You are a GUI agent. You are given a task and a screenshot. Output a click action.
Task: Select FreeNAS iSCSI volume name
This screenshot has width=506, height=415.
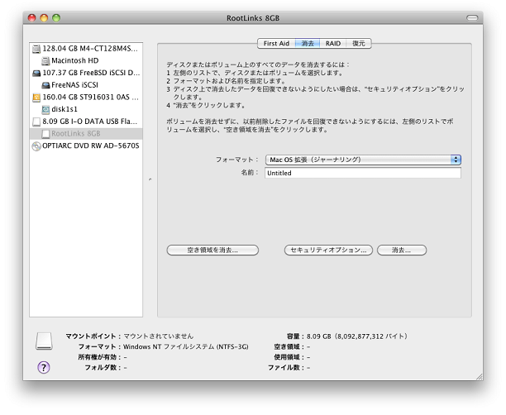pos(74,85)
